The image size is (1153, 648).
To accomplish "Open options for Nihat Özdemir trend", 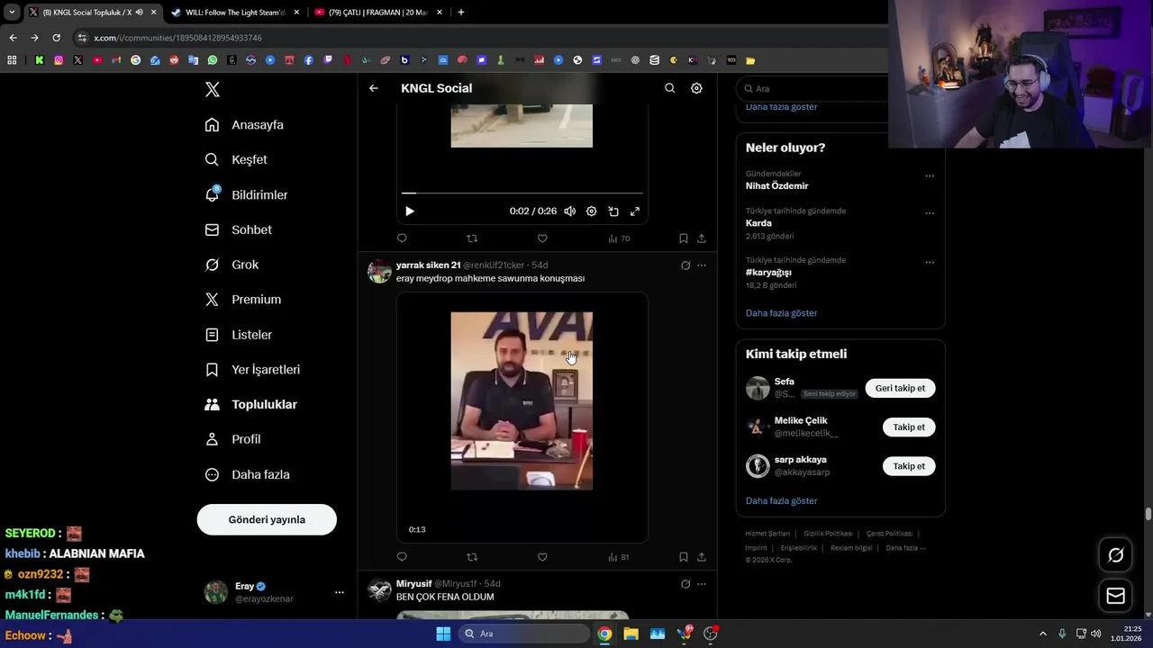I will point(930,175).
